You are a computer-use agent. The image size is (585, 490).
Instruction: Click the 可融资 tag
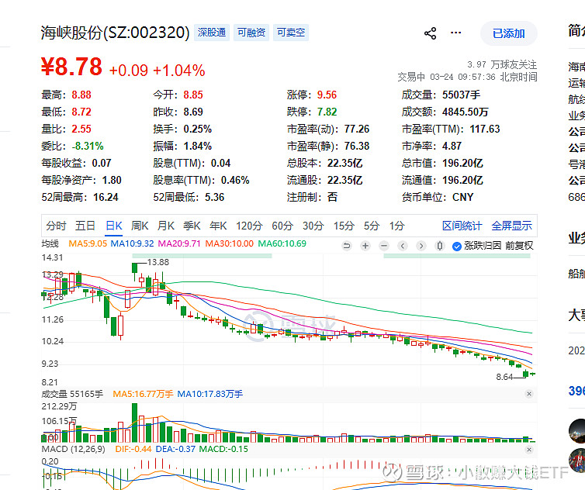pos(251,33)
